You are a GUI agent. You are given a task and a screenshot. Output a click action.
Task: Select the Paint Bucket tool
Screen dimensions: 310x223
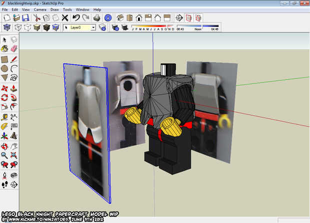4,49
